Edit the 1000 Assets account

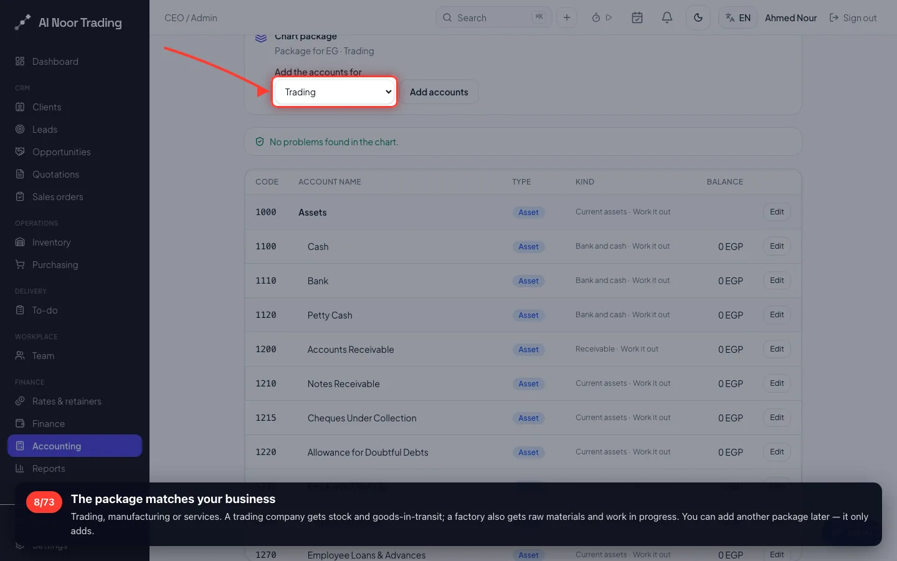click(x=777, y=212)
